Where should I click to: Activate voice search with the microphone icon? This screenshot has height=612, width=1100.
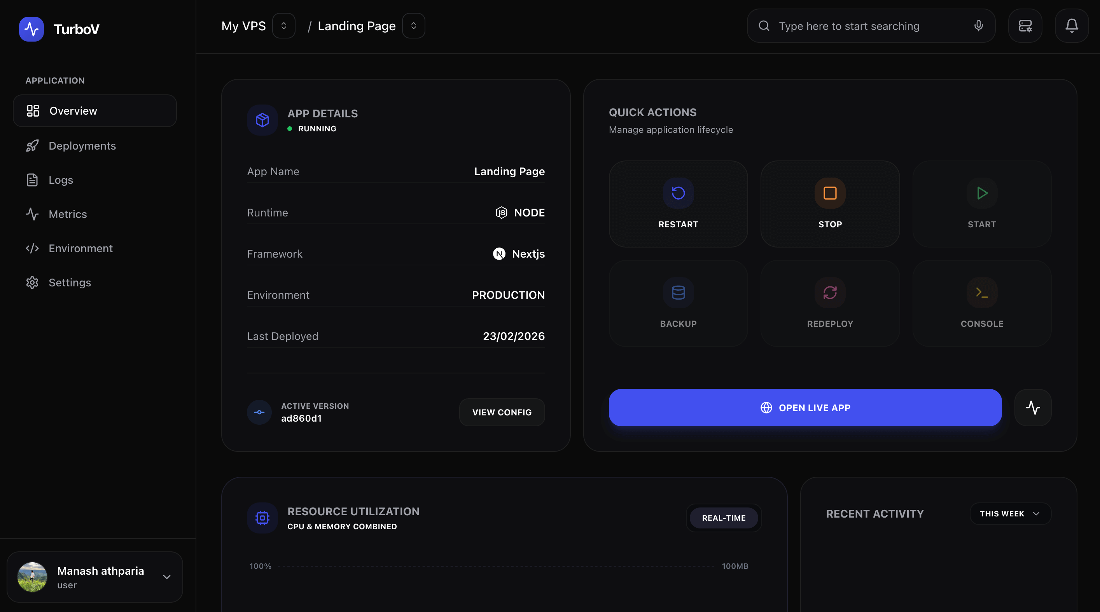click(x=978, y=26)
